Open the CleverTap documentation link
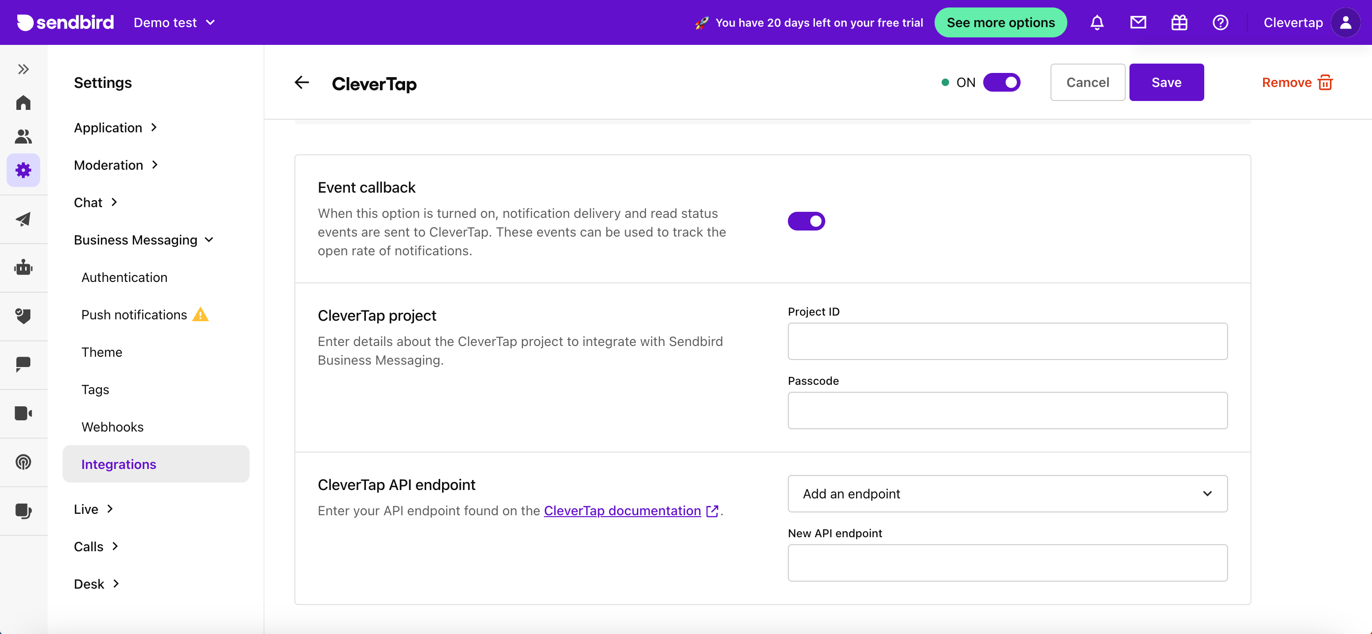 click(x=622, y=511)
